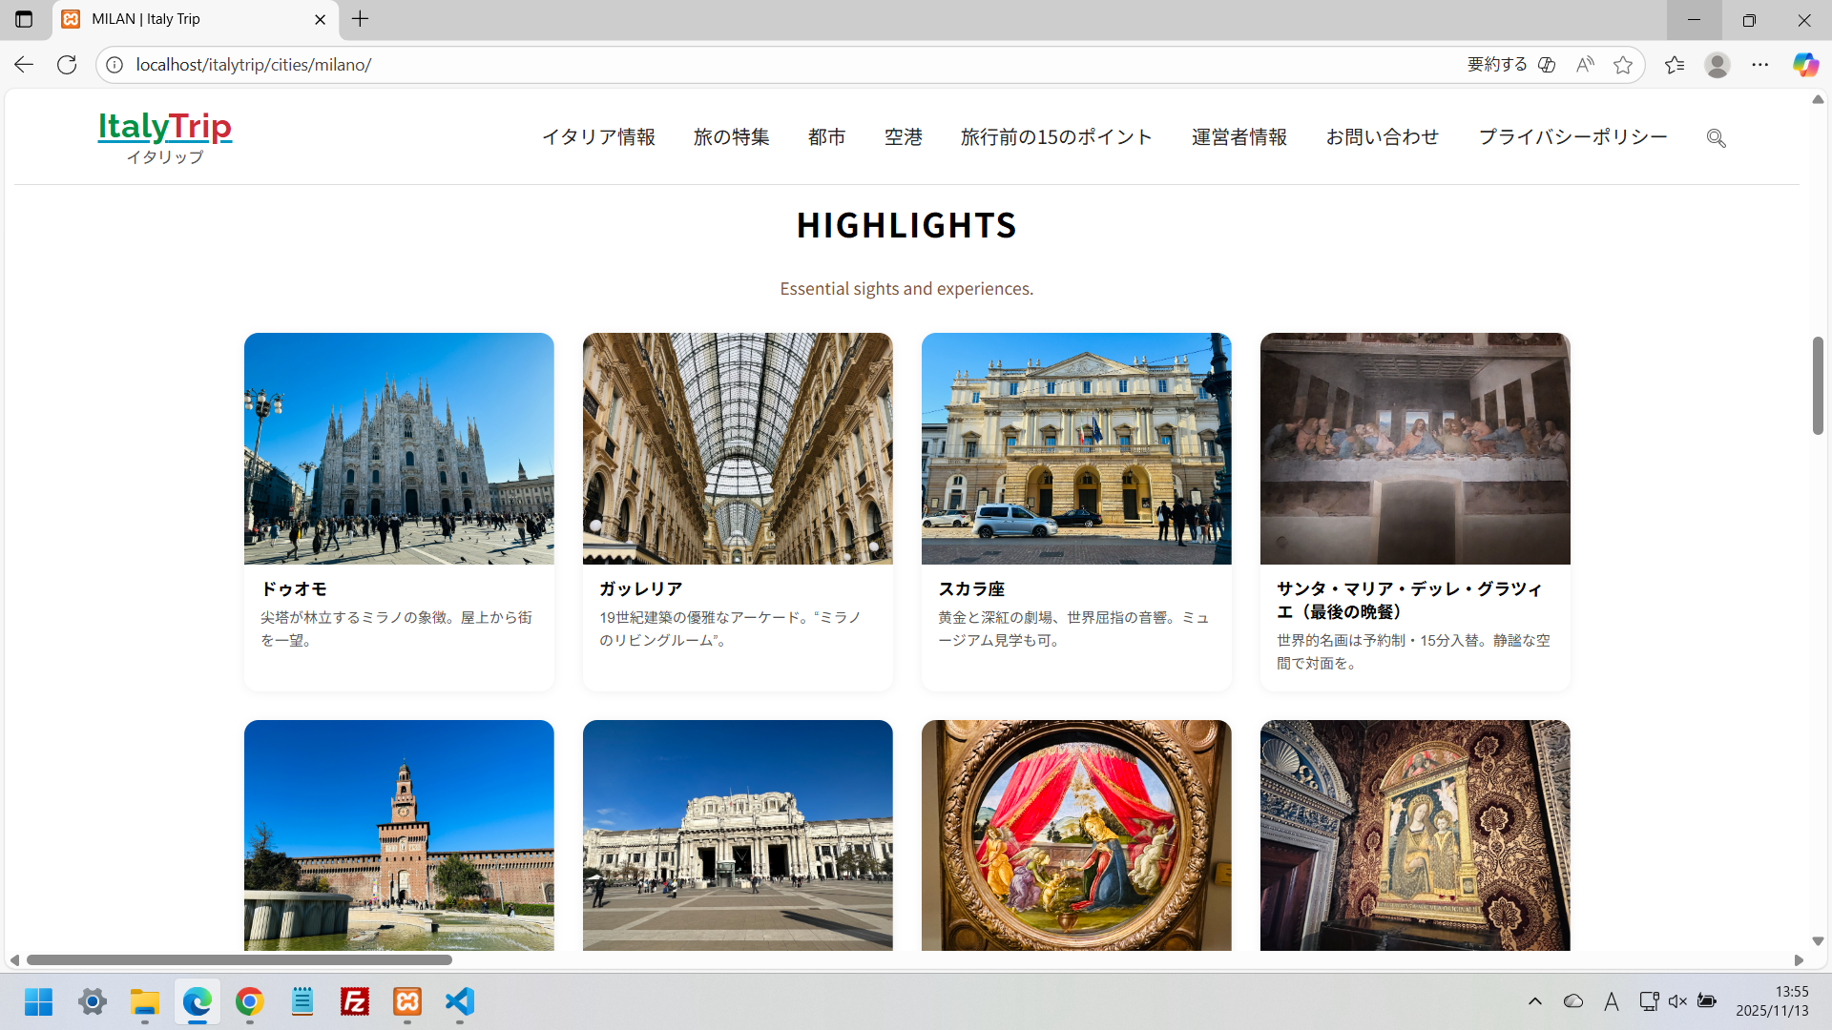Open the ドゥオモ cathedral photo card
The height and width of the screenshot is (1030, 1832).
pyautogui.click(x=399, y=448)
